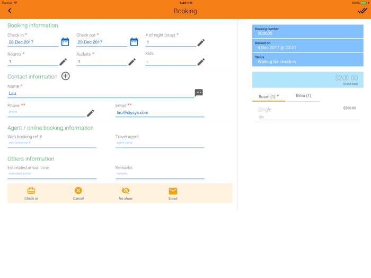
Task: Tap the Booked on date panel
Action: (308, 46)
